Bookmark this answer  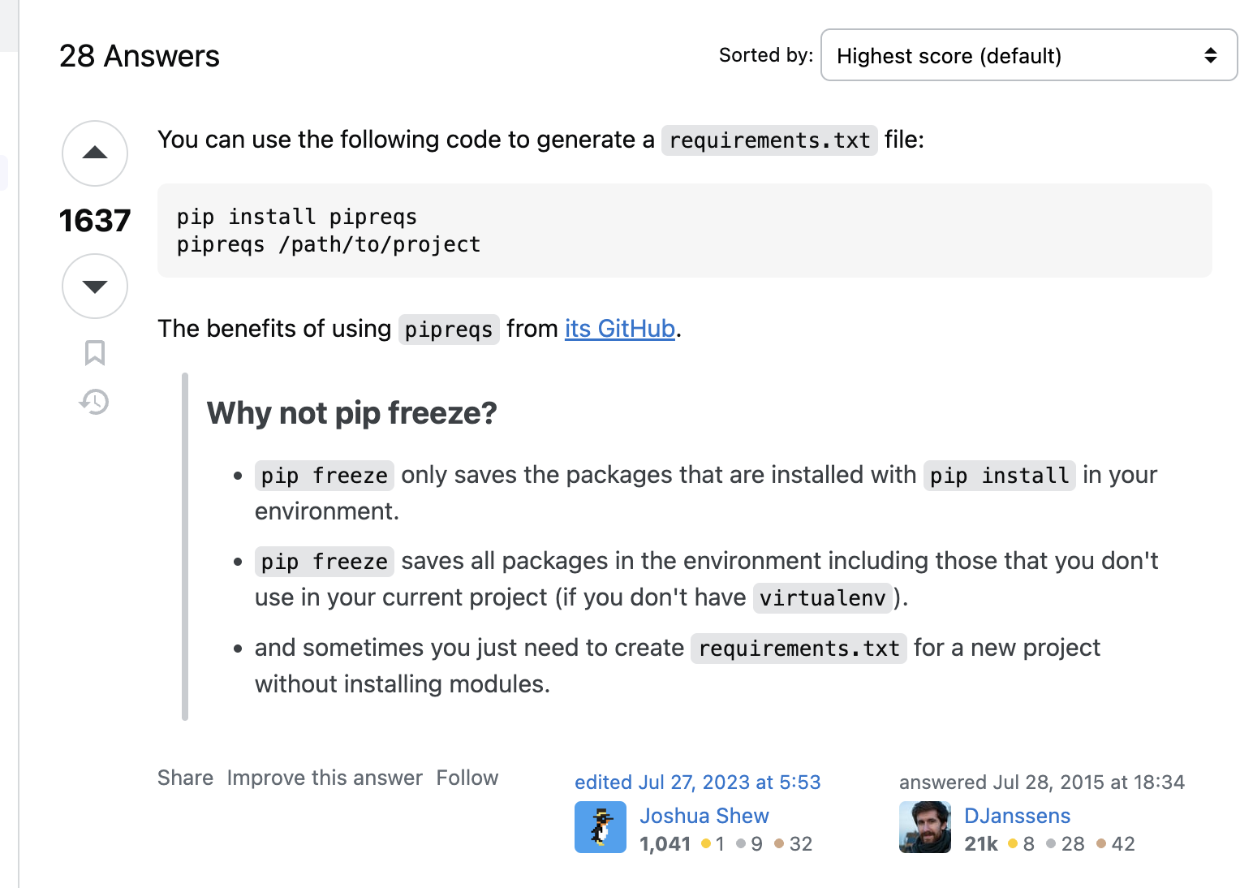tap(95, 352)
